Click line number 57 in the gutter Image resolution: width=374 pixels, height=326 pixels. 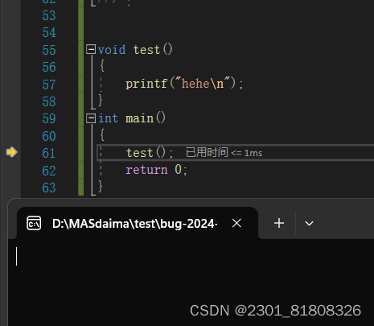pos(49,85)
